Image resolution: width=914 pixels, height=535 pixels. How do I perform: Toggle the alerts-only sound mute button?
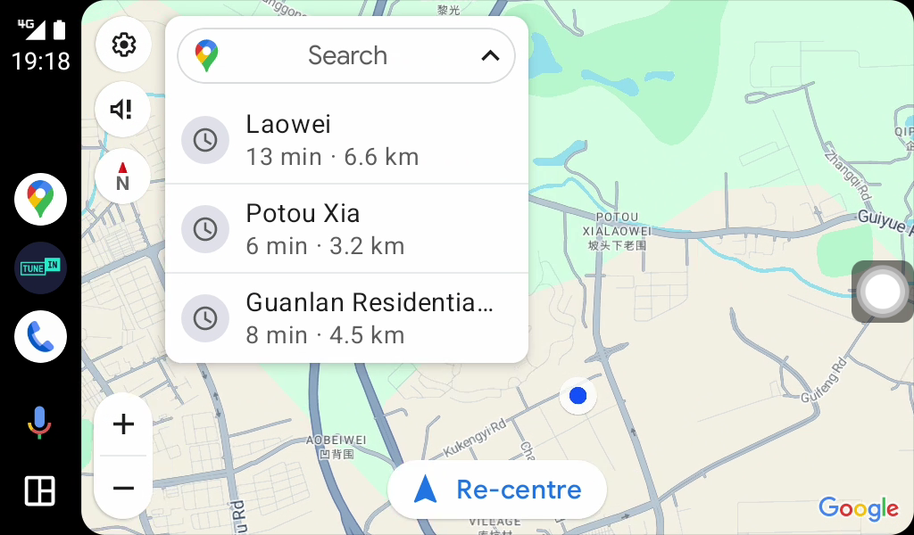(123, 110)
